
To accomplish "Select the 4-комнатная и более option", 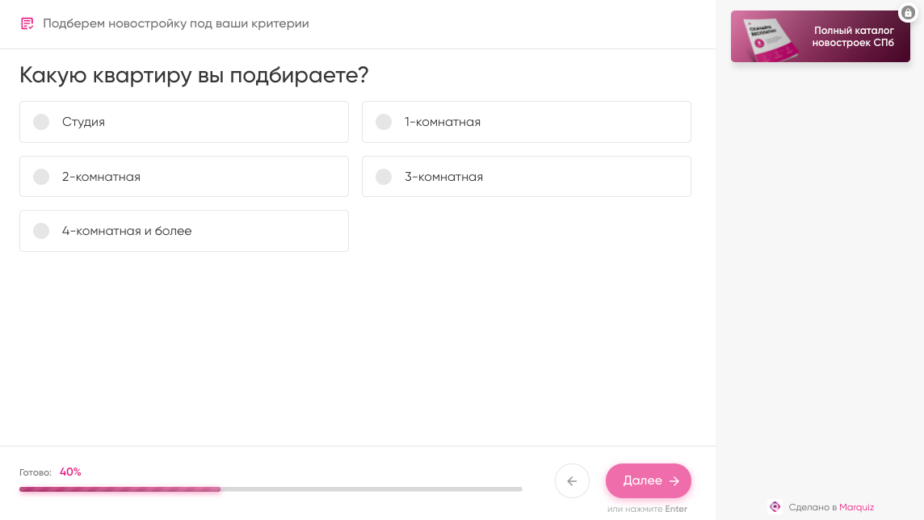I will pos(183,231).
